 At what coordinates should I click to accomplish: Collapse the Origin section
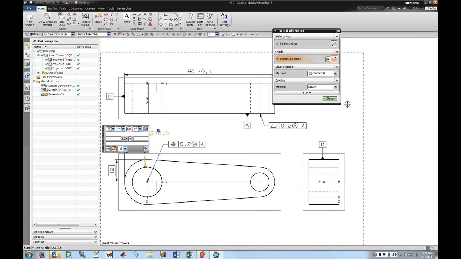point(337,52)
